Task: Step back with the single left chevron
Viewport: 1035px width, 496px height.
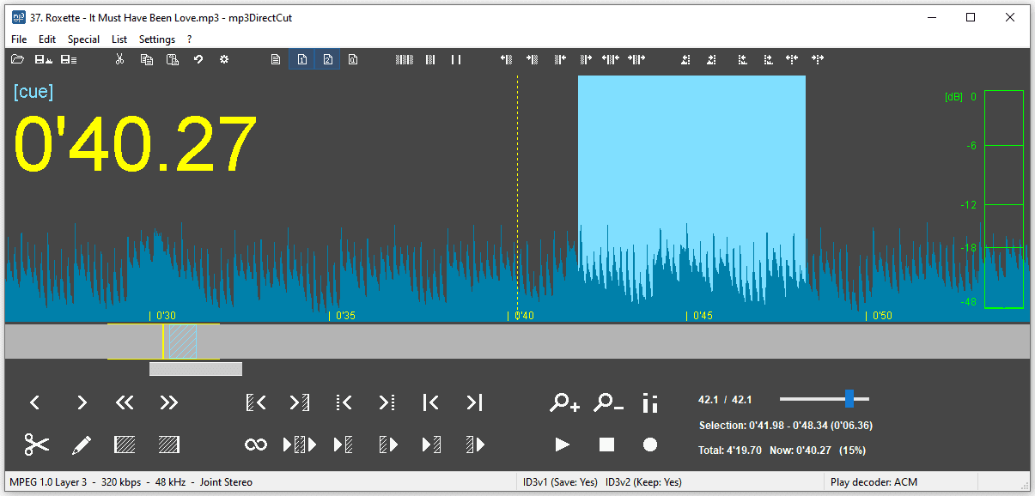Action: [35, 402]
